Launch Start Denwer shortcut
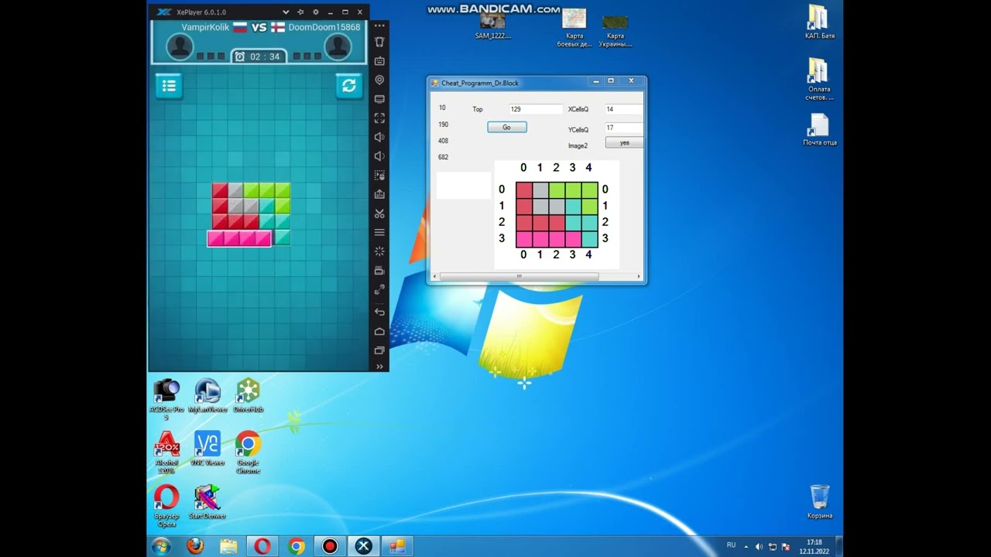Viewport: 991px width, 557px height. click(207, 502)
